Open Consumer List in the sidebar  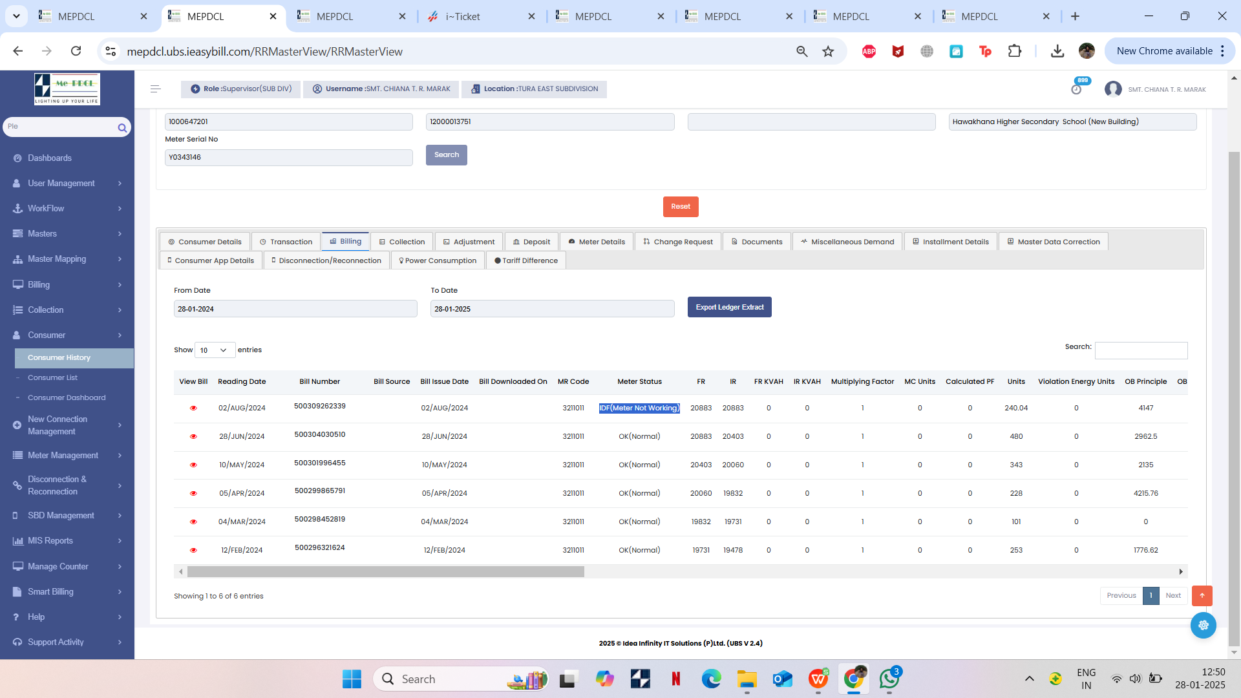52,378
